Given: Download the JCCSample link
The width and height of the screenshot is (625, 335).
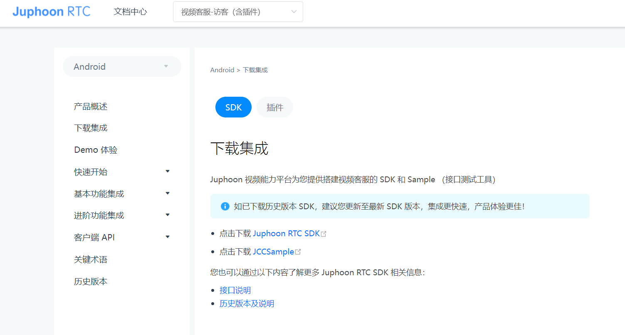Looking at the screenshot, I should coord(273,252).
